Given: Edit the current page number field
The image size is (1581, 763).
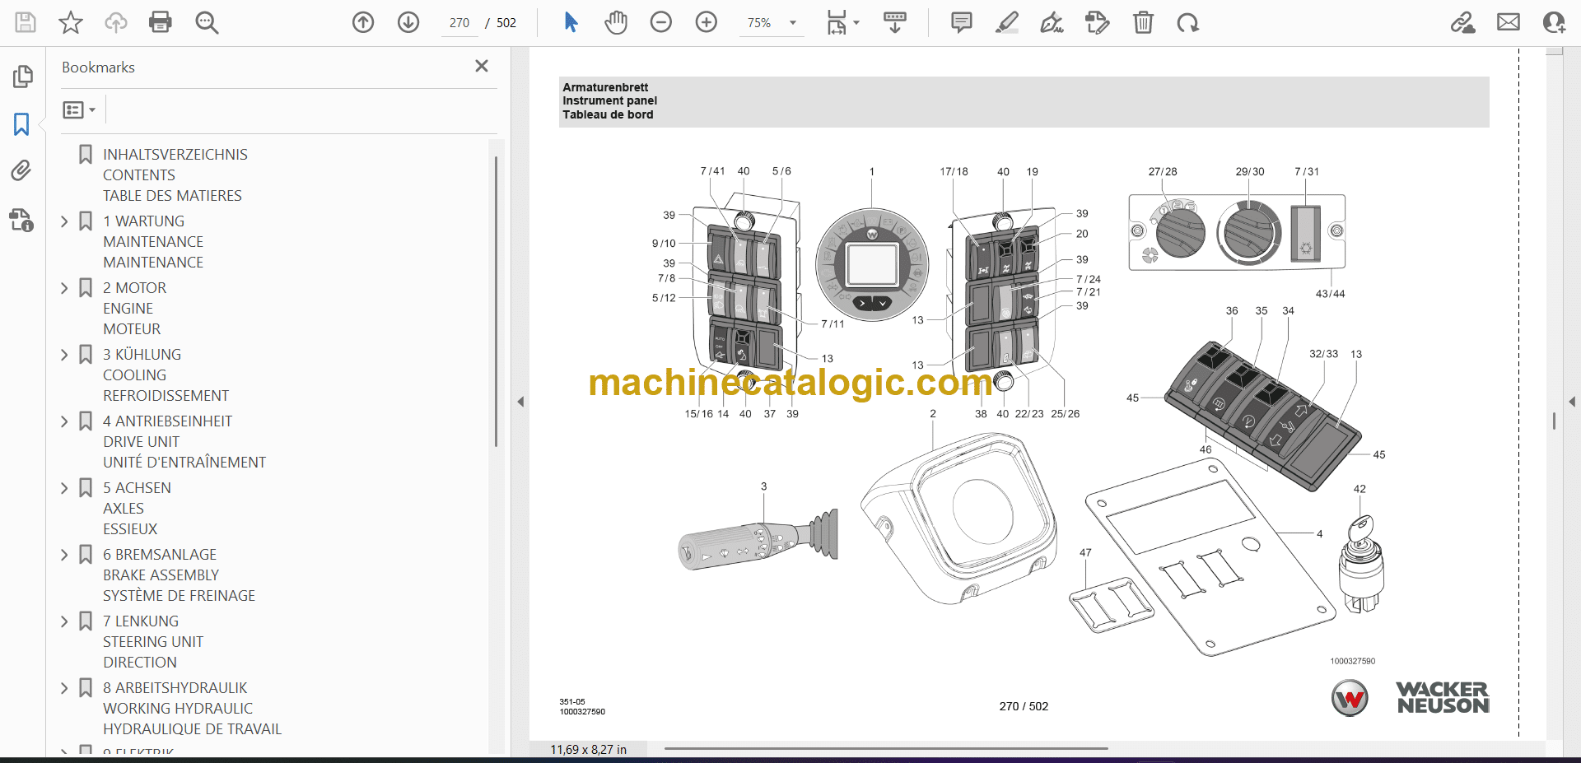Looking at the screenshot, I should pyautogui.click(x=459, y=23).
